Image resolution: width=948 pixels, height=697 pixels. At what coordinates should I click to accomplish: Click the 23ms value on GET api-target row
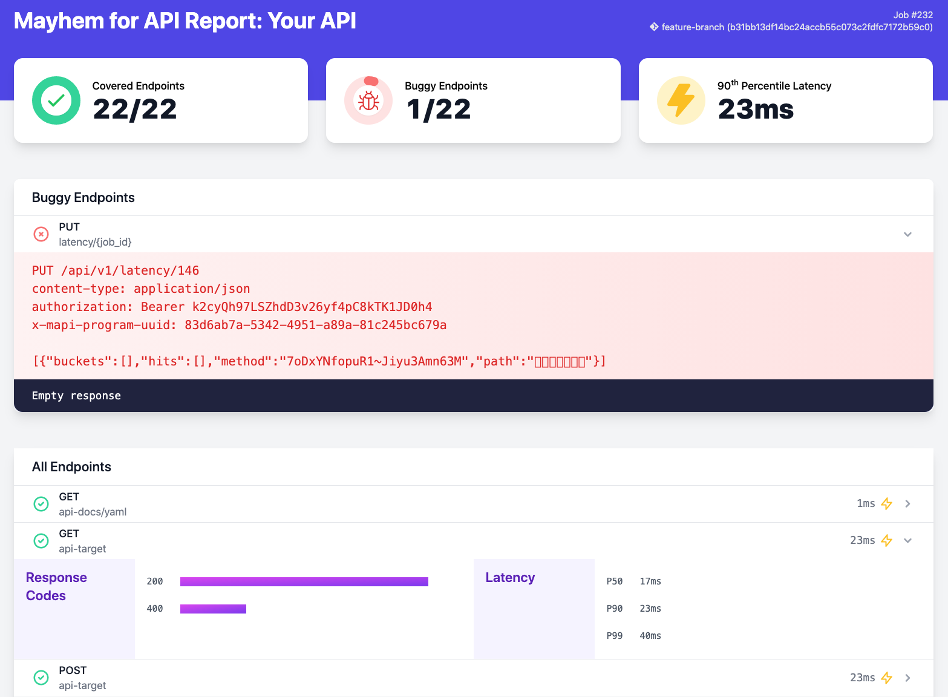863,540
